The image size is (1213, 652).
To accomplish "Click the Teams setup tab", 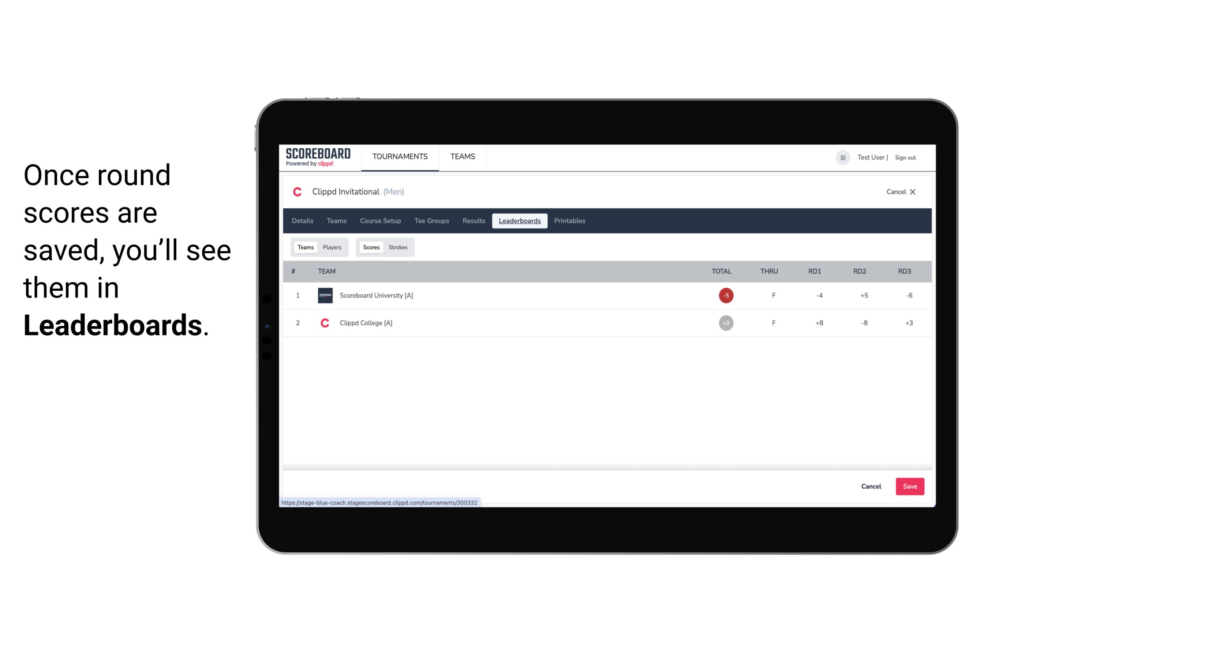I will (x=336, y=221).
